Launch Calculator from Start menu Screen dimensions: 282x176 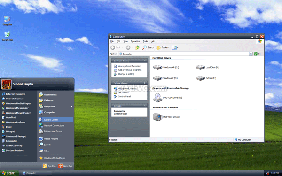[x=9, y=141]
